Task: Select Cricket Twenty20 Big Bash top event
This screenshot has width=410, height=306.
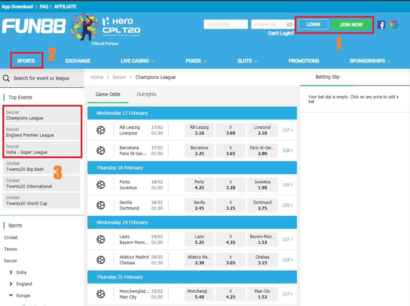Action: (x=41, y=166)
